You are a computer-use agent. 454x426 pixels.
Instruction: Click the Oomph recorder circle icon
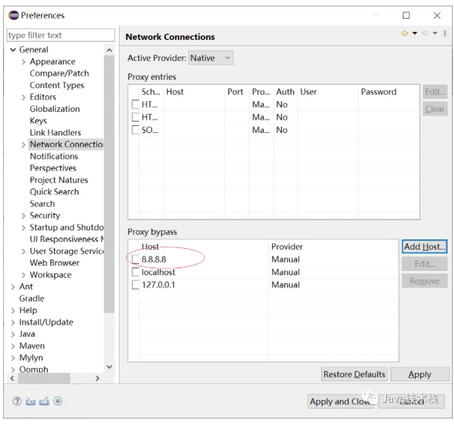[58, 401]
